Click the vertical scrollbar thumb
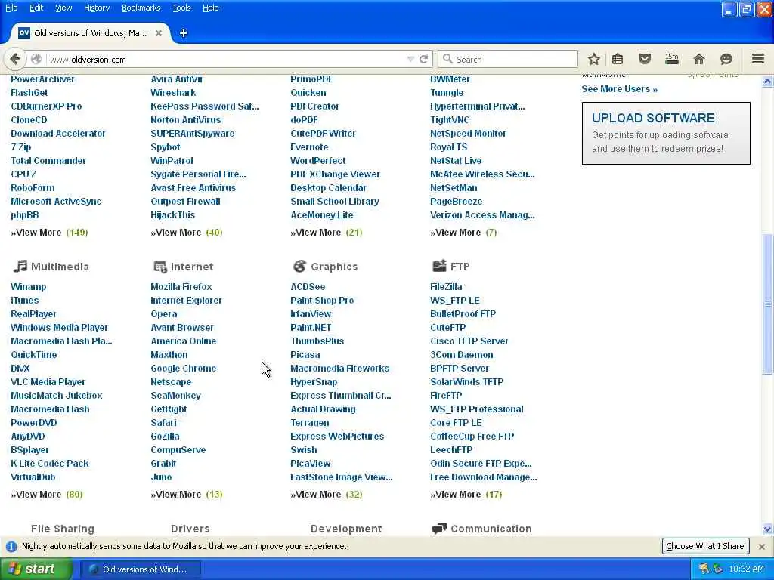 767,304
